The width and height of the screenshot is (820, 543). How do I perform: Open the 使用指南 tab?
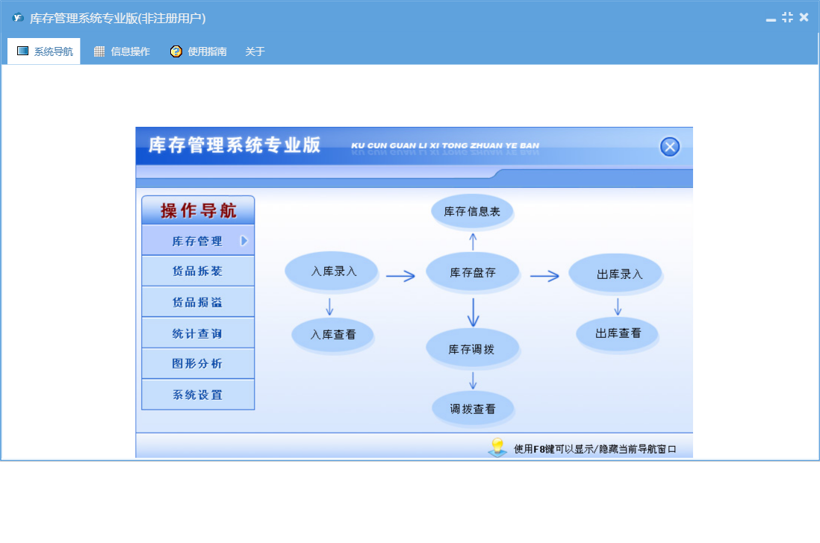pyautogui.click(x=198, y=51)
